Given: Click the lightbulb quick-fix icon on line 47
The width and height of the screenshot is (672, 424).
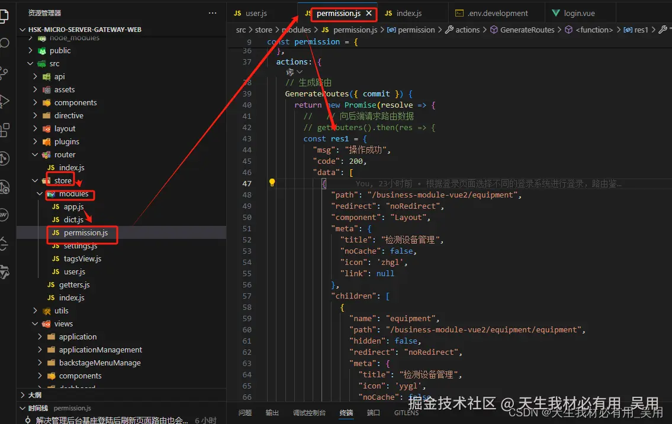Looking at the screenshot, I should point(272,183).
